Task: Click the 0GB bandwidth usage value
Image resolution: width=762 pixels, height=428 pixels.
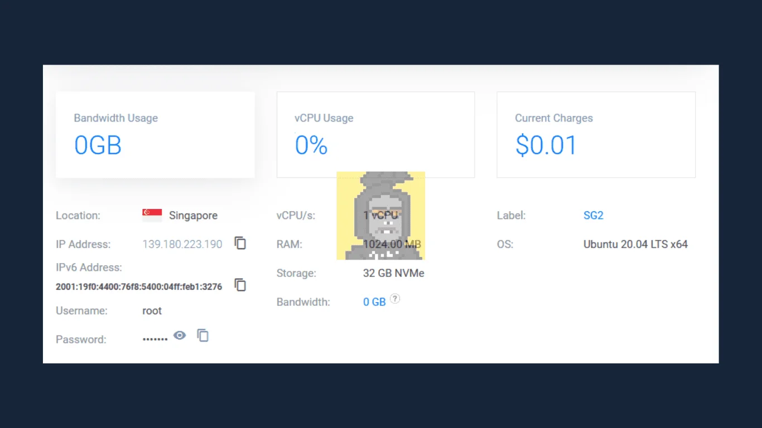Action: tap(98, 145)
